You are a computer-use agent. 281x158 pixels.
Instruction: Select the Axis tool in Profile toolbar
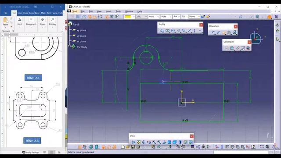point(195,31)
